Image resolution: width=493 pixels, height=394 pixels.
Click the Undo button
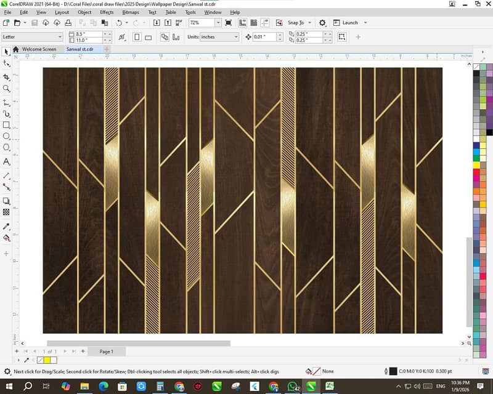click(119, 23)
